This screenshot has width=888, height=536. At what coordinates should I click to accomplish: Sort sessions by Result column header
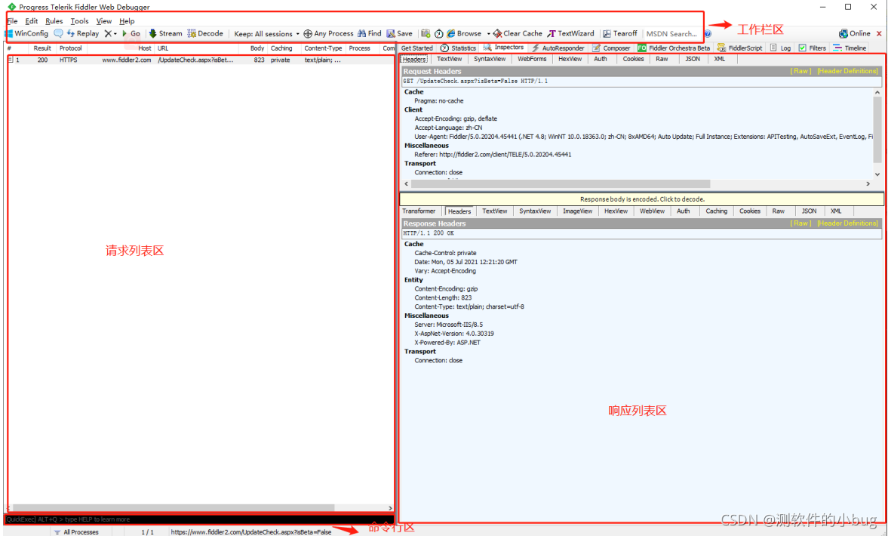point(42,48)
